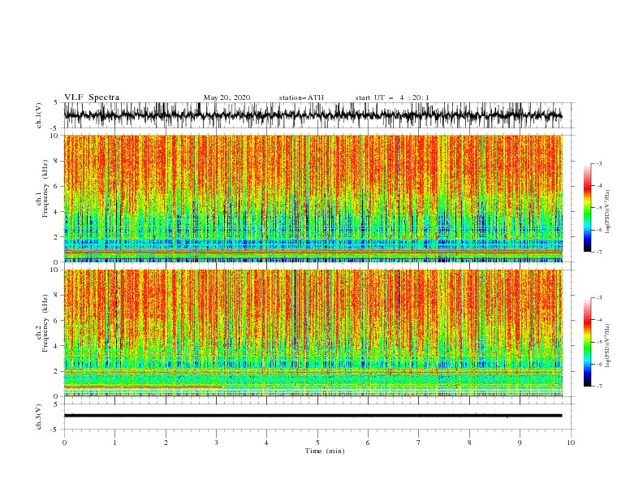
Task: Click inside the ch.2 spectrogram panel
Action: 313,333
